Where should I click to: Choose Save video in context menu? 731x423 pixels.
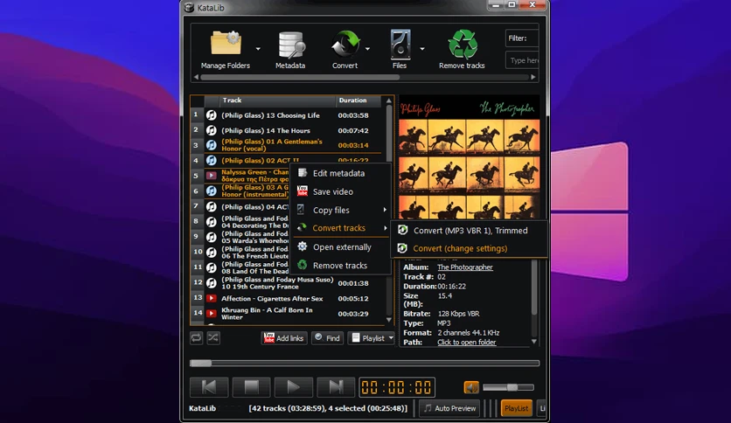[x=340, y=191]
